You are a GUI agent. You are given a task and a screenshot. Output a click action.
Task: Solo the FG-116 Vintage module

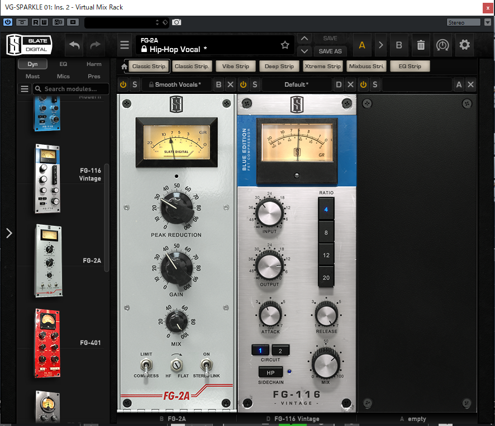(x=255, y=84)
